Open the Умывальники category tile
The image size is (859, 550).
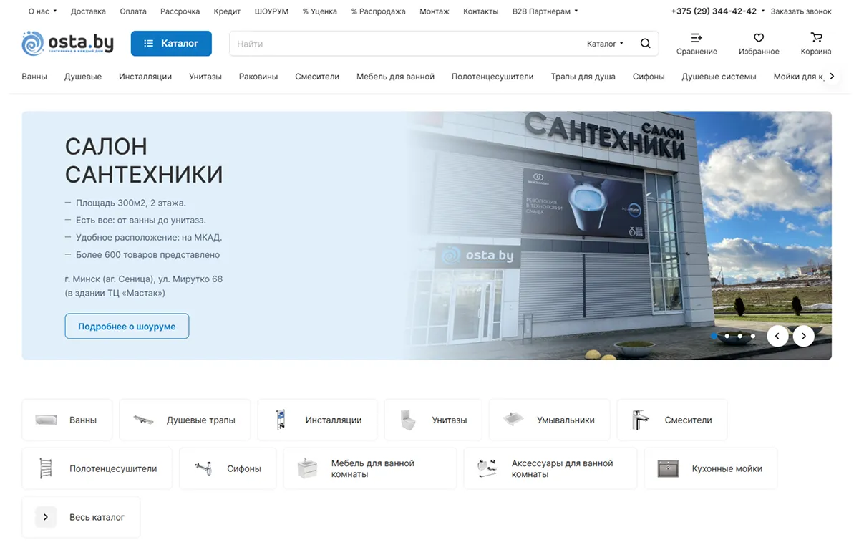(550, 420)
